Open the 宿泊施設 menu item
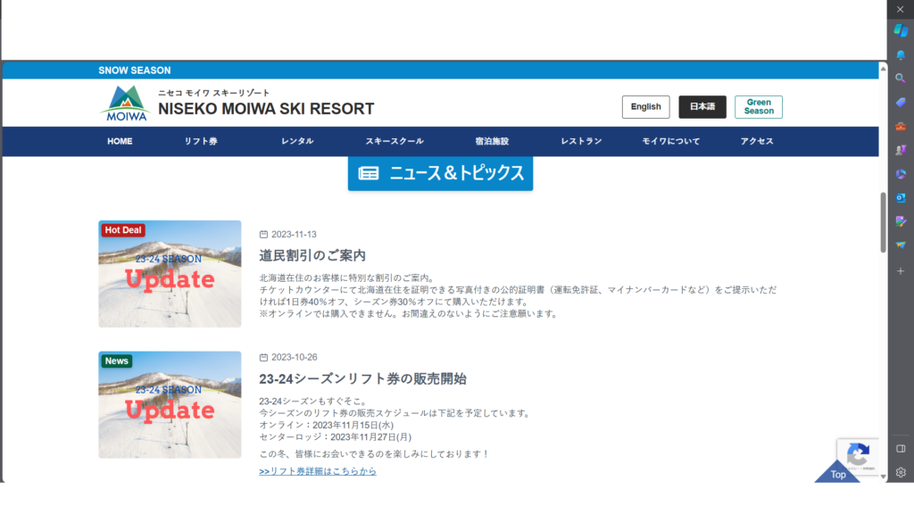914x514 pixels. point(492,141)
